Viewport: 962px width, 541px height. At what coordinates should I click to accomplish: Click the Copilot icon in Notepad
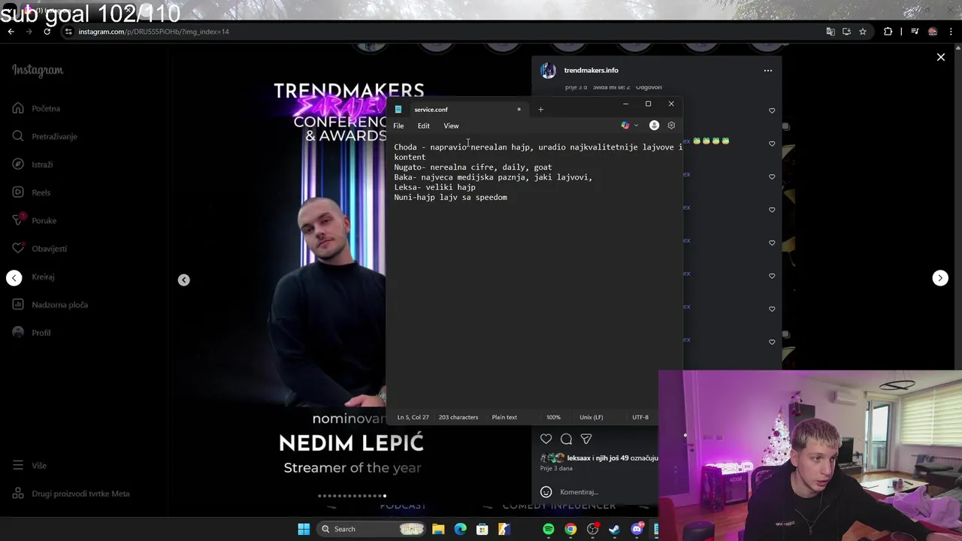[625, 125]
